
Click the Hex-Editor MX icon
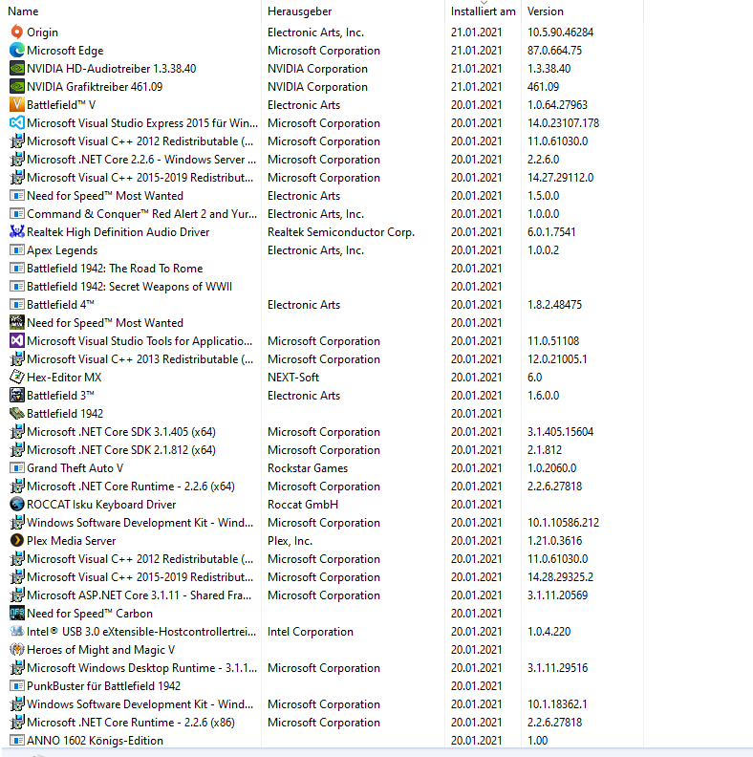[x=17, y=378]
